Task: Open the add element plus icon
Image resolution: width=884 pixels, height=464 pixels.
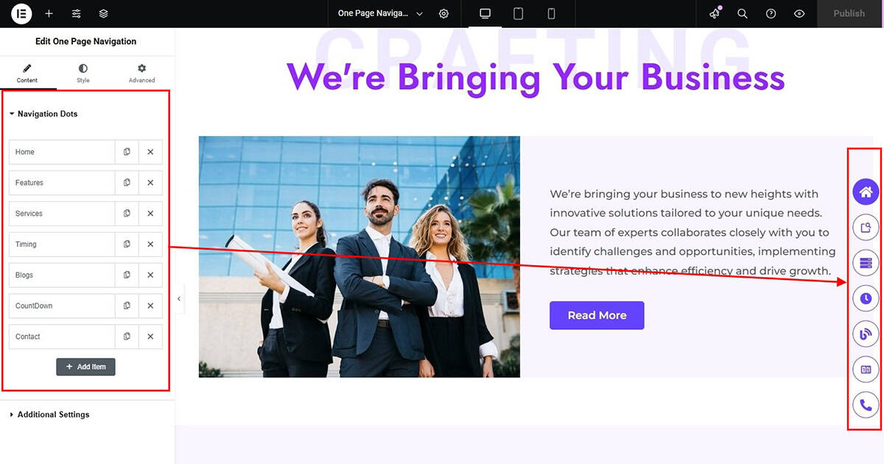Action: 49,13
